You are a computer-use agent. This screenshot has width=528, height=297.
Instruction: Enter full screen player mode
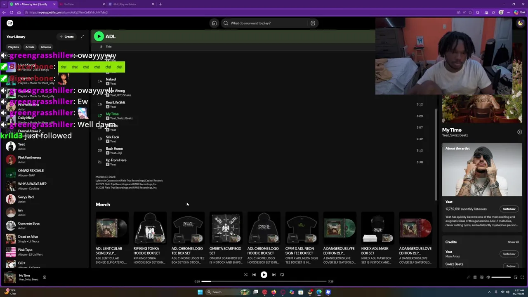click(x=522, y=277)
